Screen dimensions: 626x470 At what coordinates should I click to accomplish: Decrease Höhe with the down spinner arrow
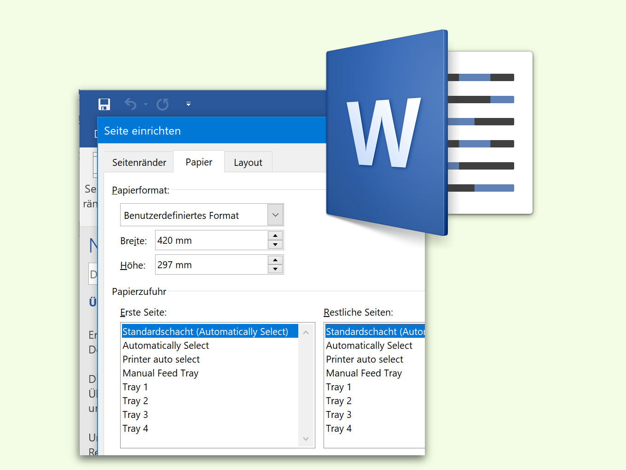[275, 269]
